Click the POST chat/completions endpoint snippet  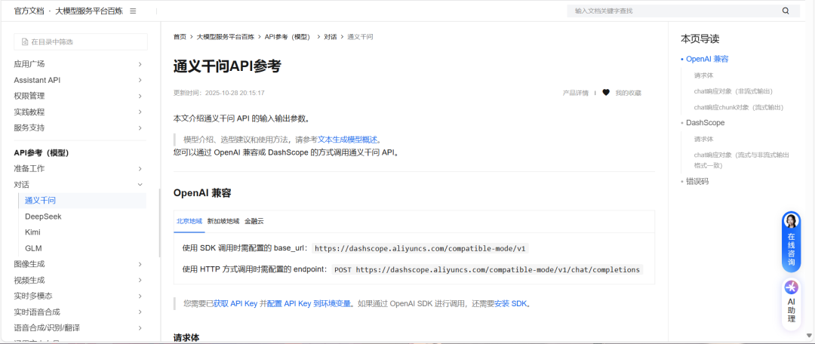pos(487,269)
